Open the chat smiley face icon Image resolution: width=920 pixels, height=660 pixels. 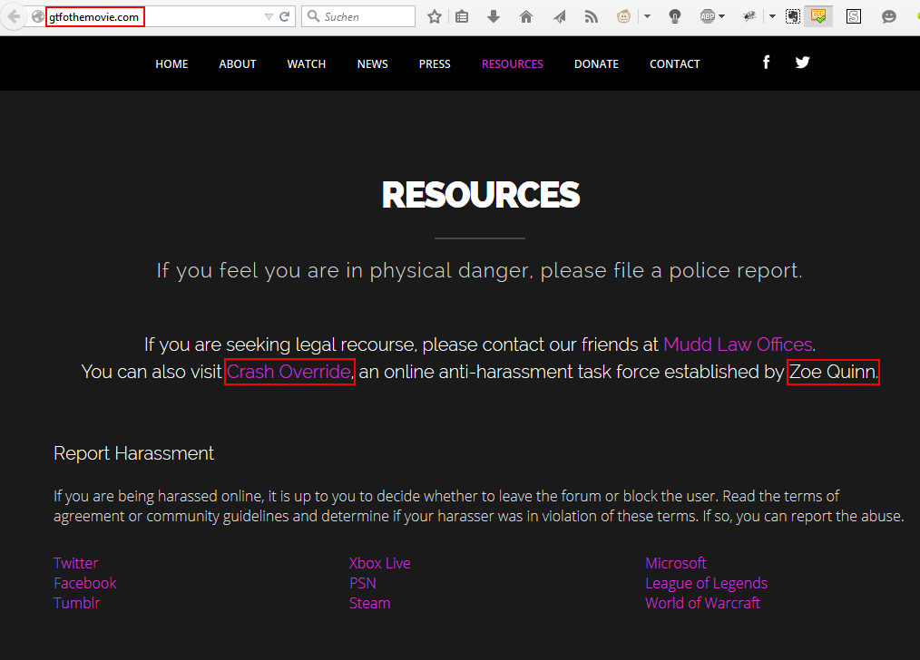[x=889, y=16]
